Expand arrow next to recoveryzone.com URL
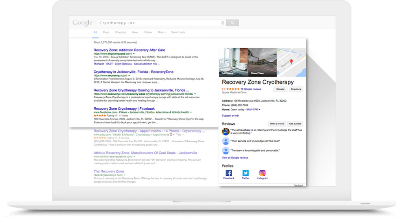Image resolution: width=403 pixels, height=217 pixels. coord(134,54)
